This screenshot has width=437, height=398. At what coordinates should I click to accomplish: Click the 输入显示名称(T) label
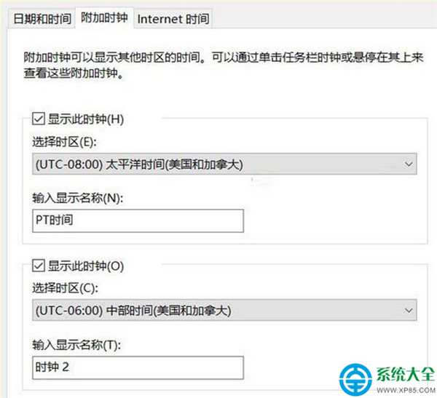coord(76,345)
